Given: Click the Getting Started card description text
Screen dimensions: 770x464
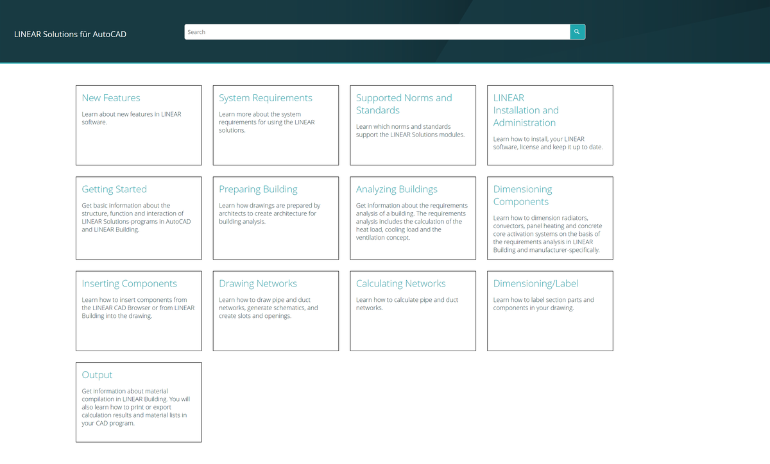Looking at the screenshot, I should [136, 217].
